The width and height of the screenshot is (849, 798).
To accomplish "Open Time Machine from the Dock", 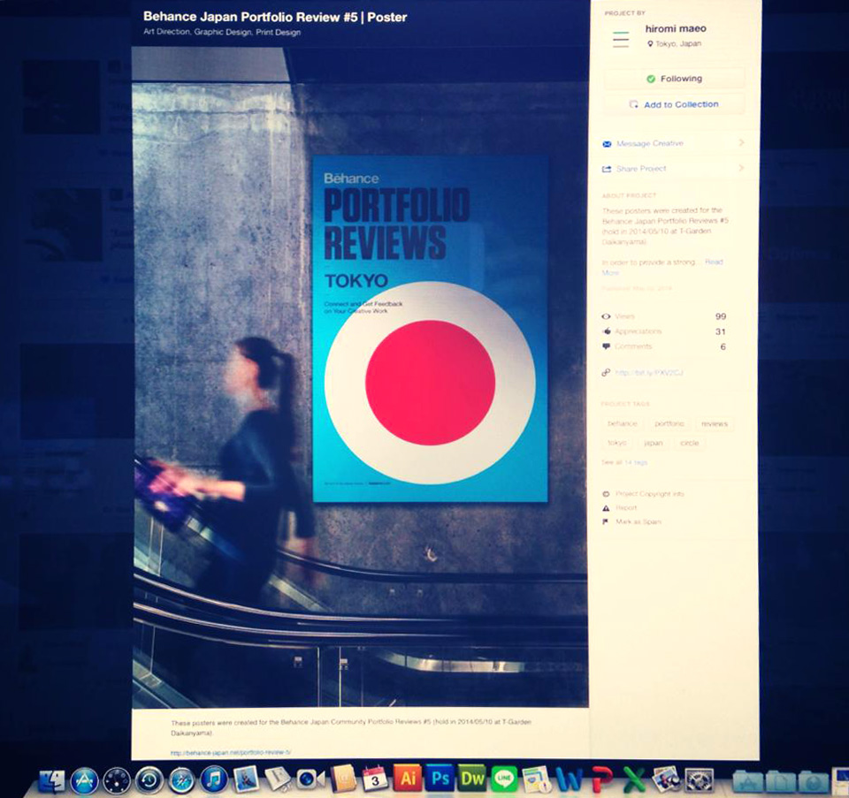I will (149, 780).
